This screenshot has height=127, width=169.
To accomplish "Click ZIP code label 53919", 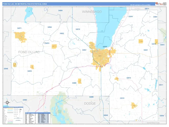I will pos(30,71).
